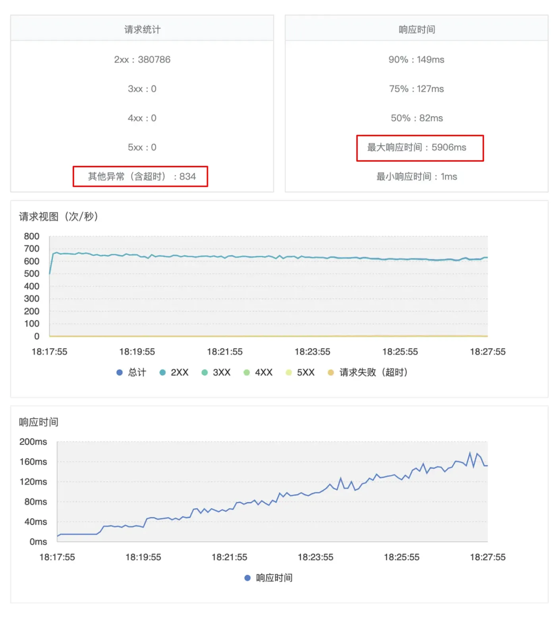
Task: Click the 其他异常（含超时）: 834 value
Action: 142,176
